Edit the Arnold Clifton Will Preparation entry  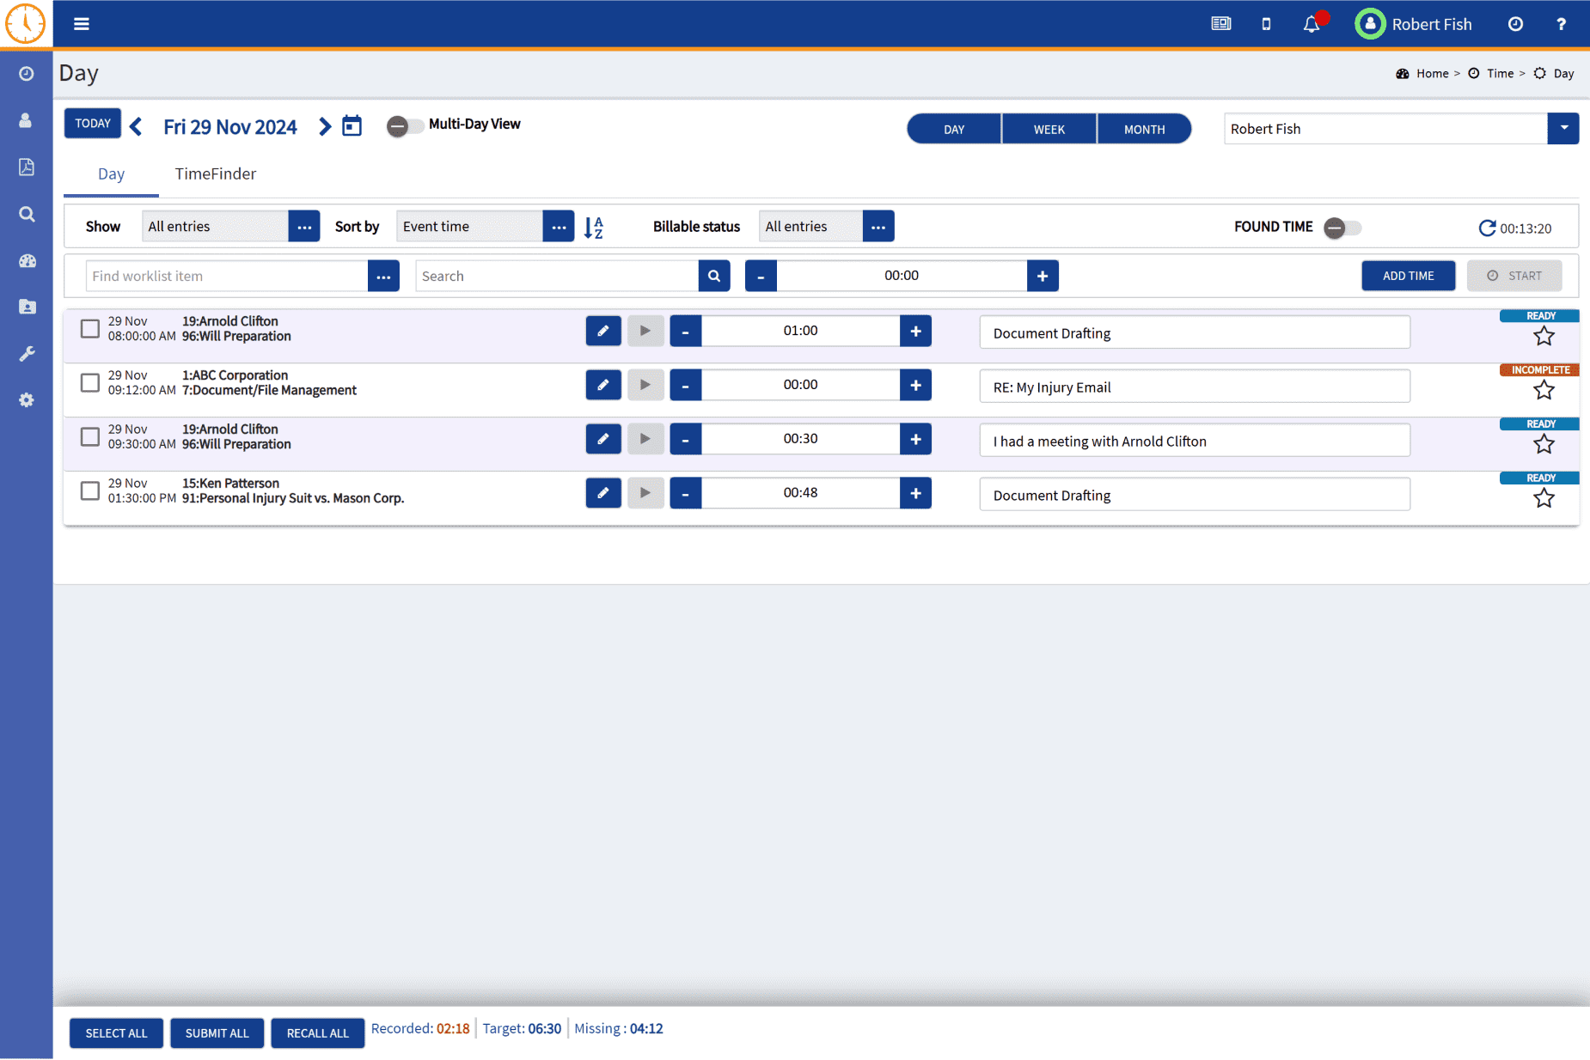click(x=602, y=331)
